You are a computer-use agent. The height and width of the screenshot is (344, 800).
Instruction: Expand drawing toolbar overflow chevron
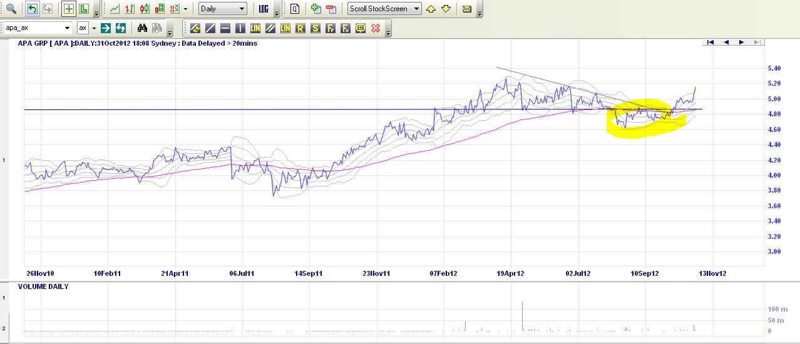387,32
